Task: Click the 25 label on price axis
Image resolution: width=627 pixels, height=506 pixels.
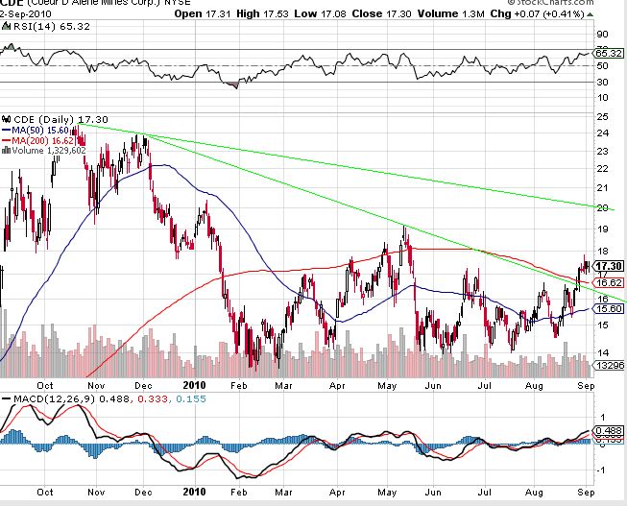Action: tap(602, 117)
